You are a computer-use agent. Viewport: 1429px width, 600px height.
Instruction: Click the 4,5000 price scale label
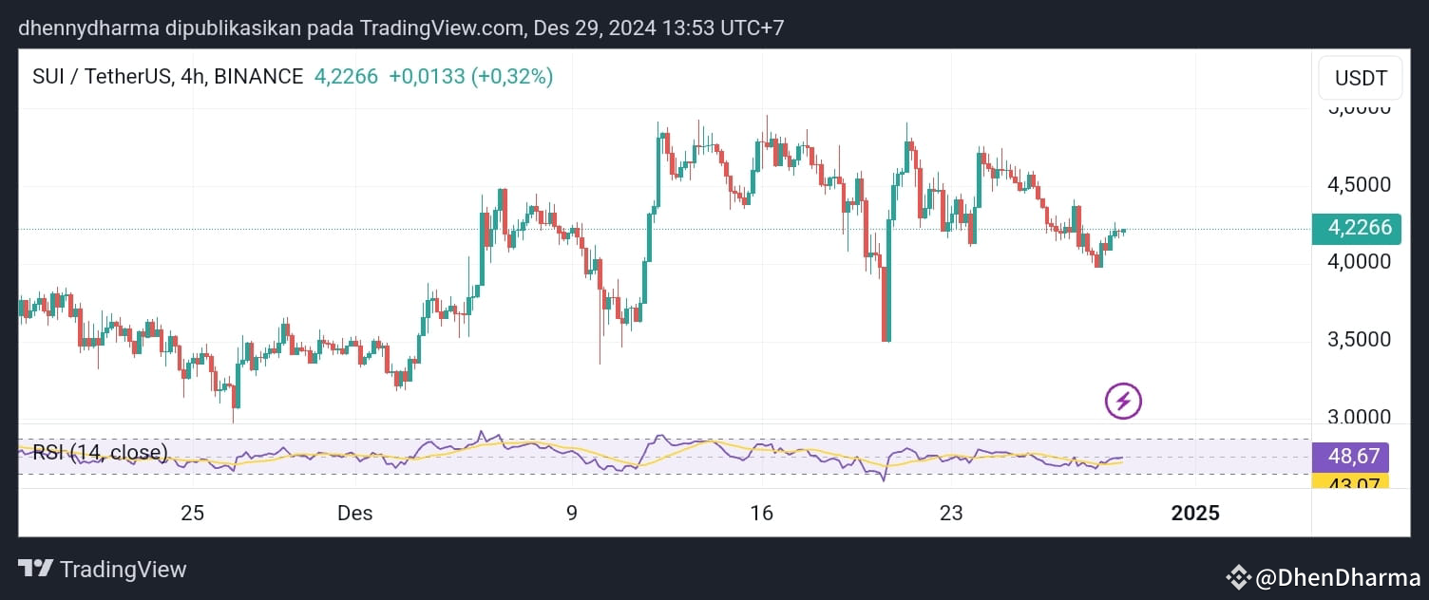1359,184
